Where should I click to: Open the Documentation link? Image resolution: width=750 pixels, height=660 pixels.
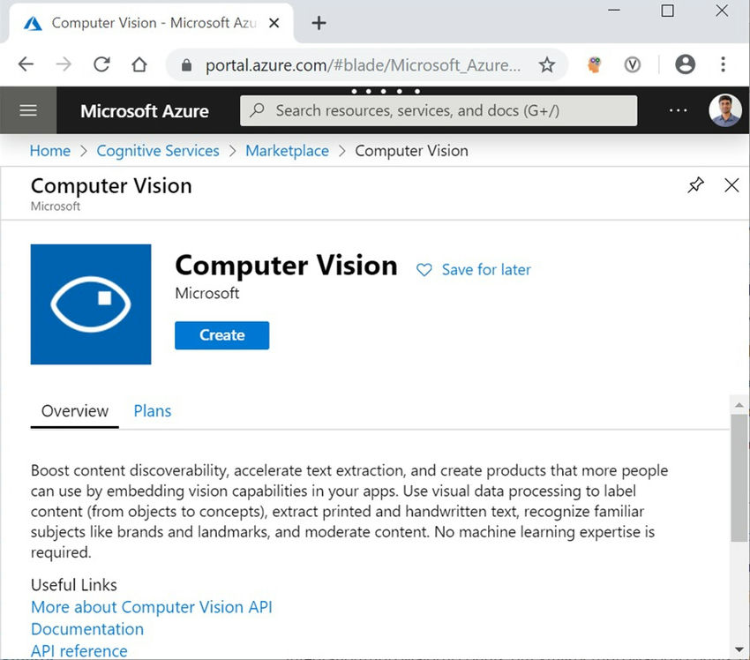click(x=86, y=629)
